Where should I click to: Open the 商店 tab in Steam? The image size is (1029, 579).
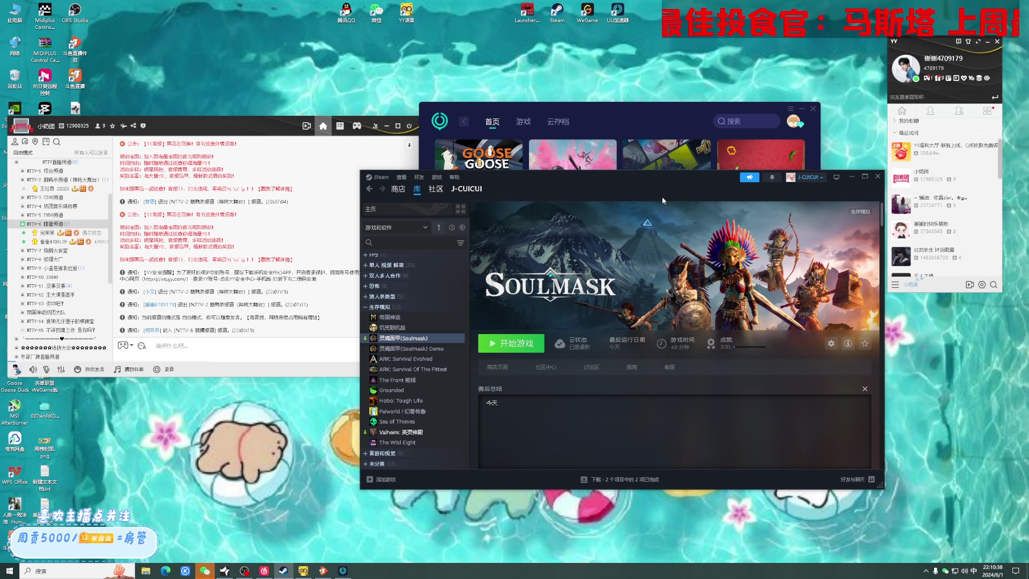(398, 189)
